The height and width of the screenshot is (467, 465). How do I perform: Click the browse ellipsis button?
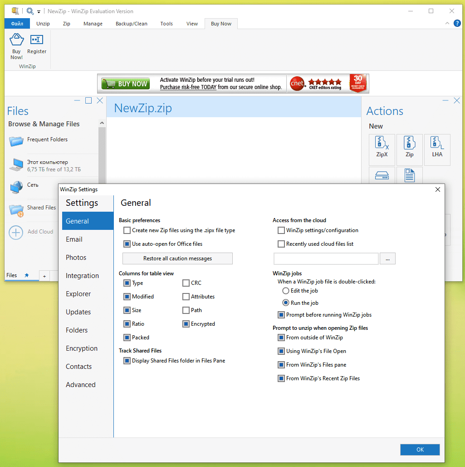tap(387, 258)
